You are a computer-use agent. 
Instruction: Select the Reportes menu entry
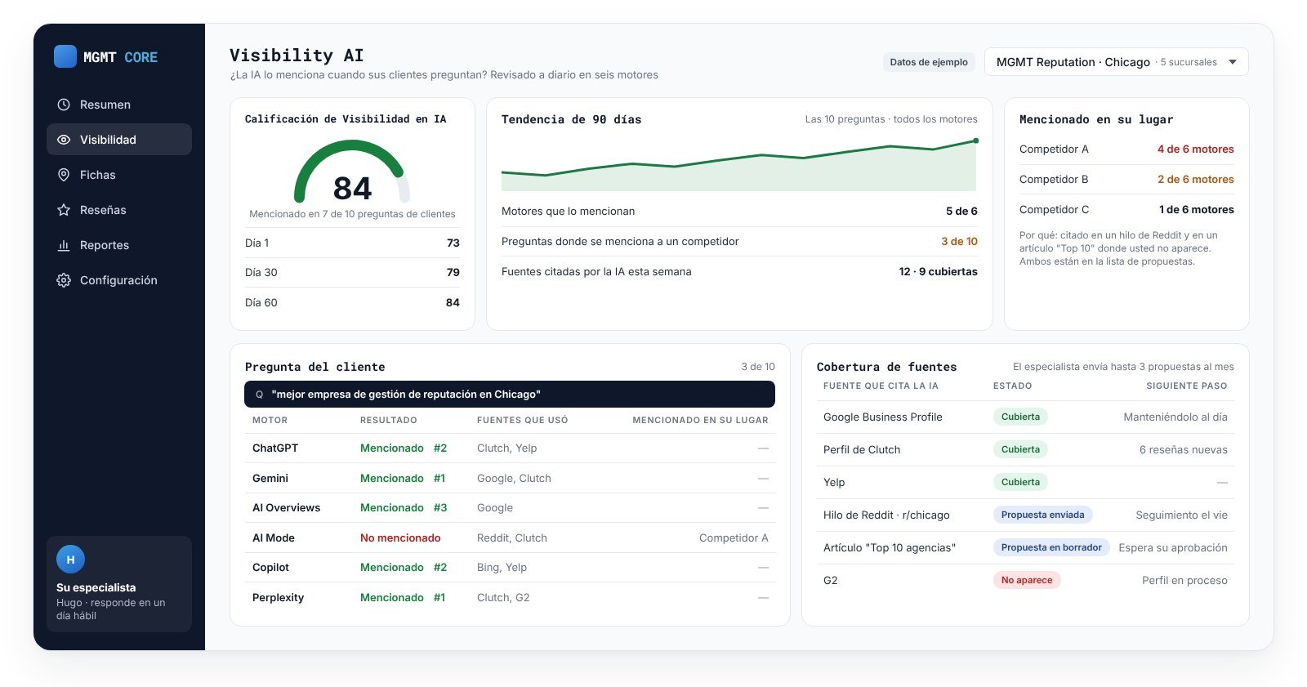click(x=119, y=245)
